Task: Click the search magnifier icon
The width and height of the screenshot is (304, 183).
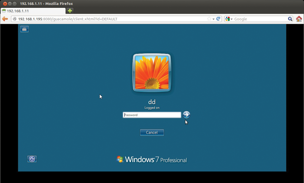Action: (290, 19)
